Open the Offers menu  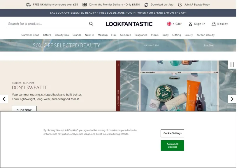tap(47, 35)
